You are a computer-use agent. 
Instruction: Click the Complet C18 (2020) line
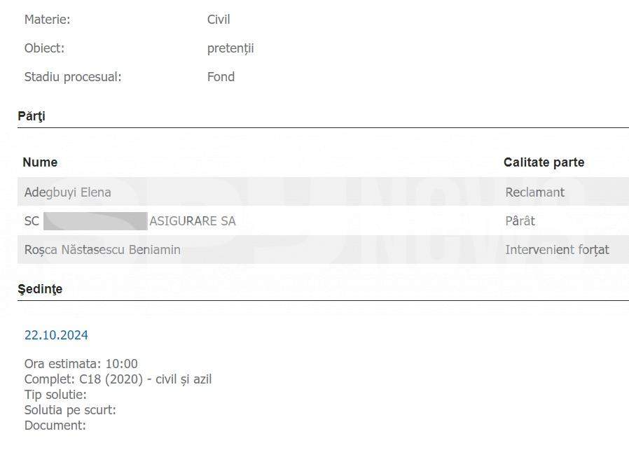coord(118,379)
